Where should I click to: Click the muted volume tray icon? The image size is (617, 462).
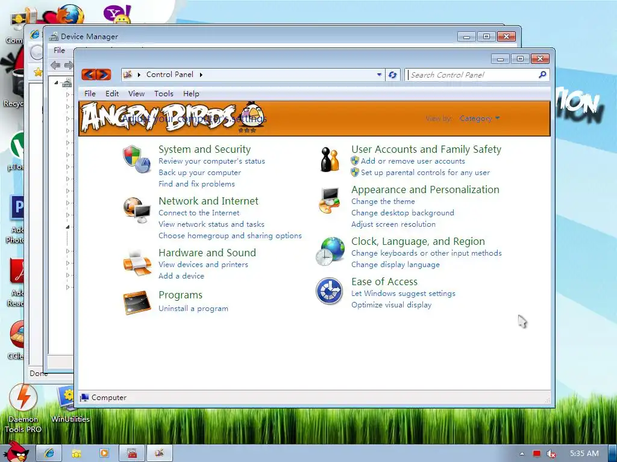pyautogui.click(x=551, y=454)
